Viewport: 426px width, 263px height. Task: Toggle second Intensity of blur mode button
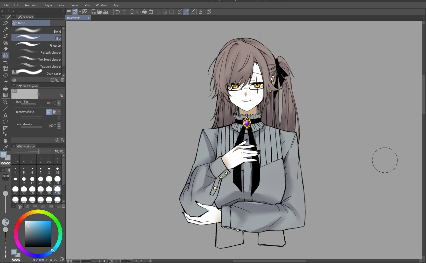(x=54, y=112)
